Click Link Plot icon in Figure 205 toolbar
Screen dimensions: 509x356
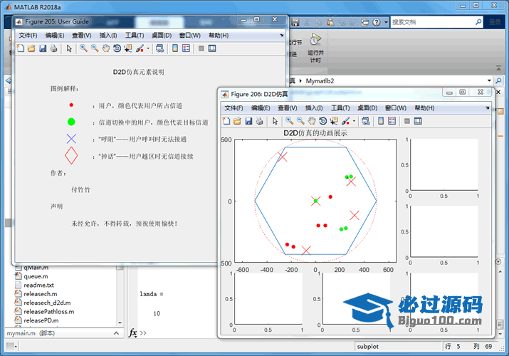(159, 48)
